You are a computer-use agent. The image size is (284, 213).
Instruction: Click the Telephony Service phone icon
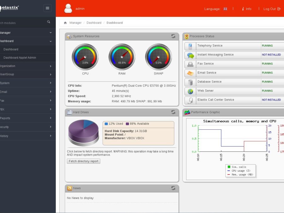190,46
